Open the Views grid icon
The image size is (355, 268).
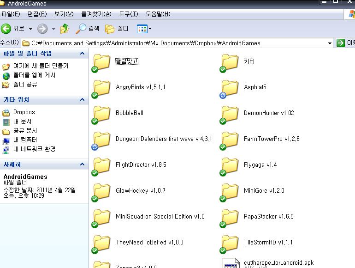pos(142,29)
